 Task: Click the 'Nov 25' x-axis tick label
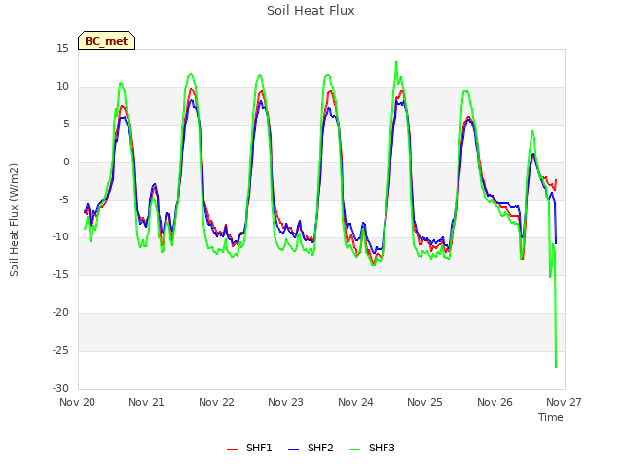point(424,402)
